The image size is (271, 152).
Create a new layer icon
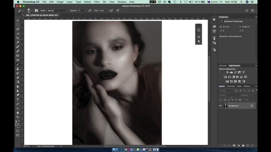tap(248, 146)
